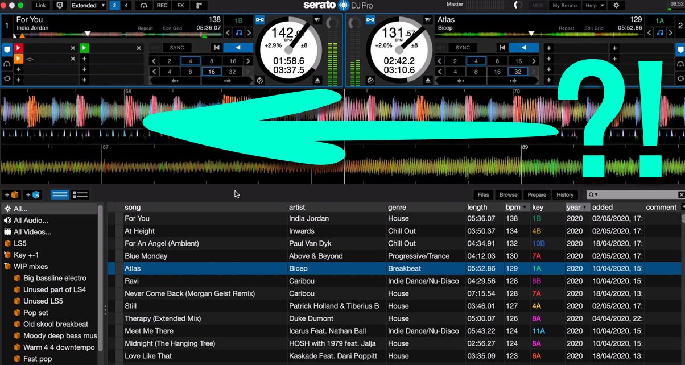Click the blue linked-squares icon on deck 1 platter
The image size is (685, 365).
tap(259, 20)
